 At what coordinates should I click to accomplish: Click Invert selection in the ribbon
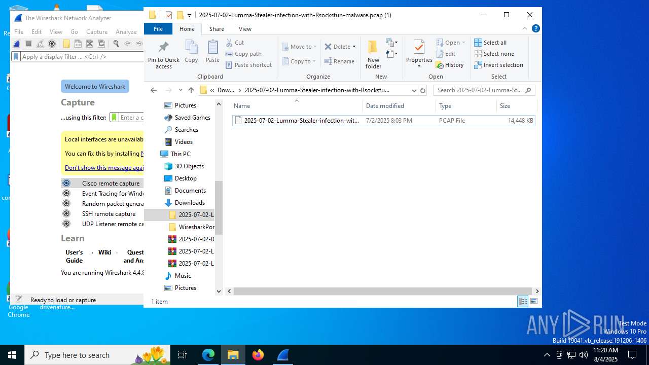coord(498,65)
